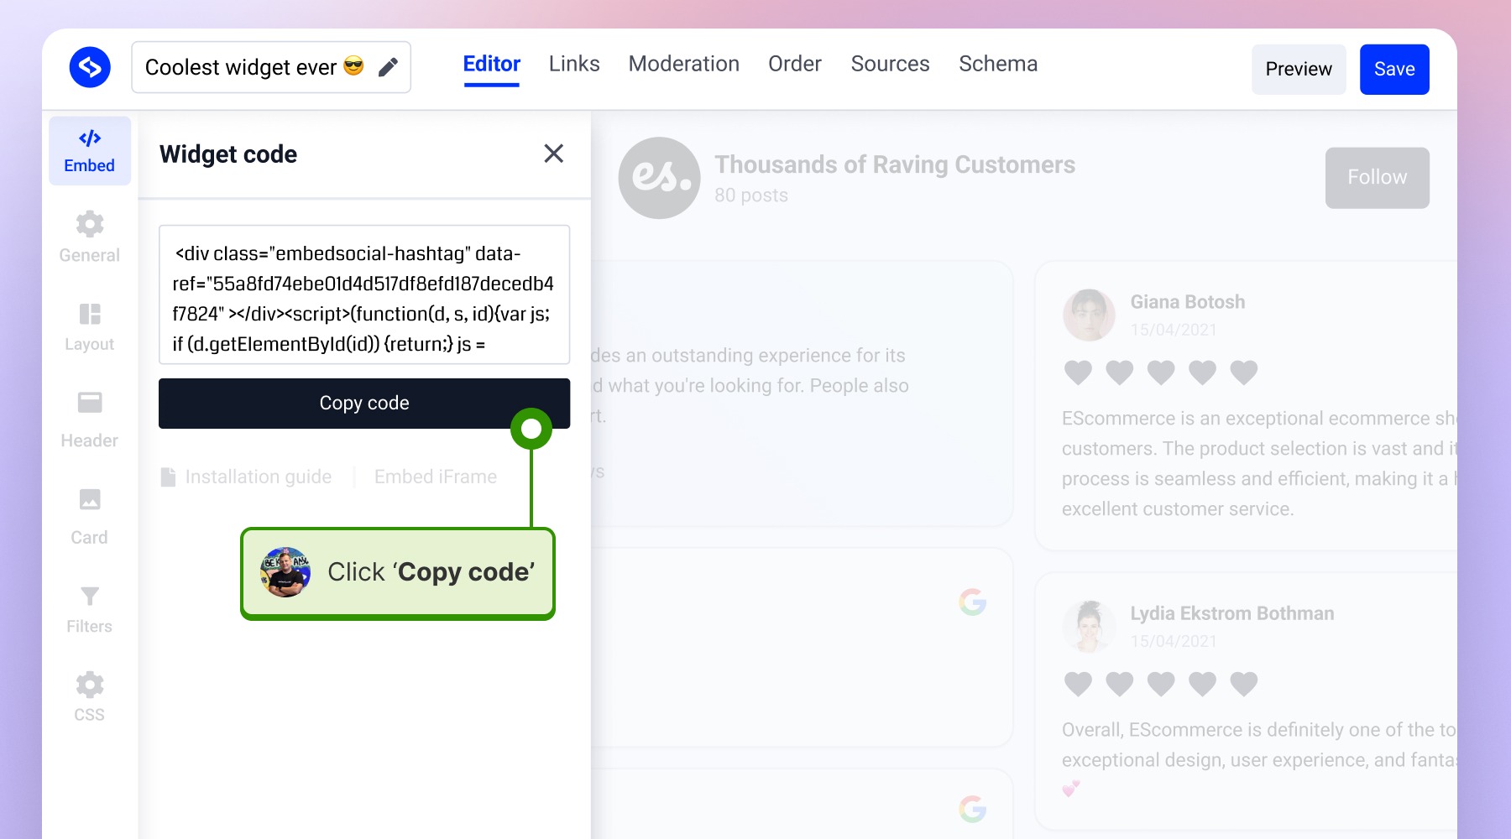Image resolution: width=1511 pixels, height=839 pixels.
Task: Open the CSS sidebar section
Action: [90, 697]
